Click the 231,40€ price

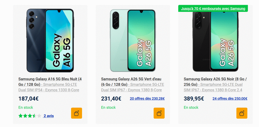pyautogui.click(x=111, y=99)
